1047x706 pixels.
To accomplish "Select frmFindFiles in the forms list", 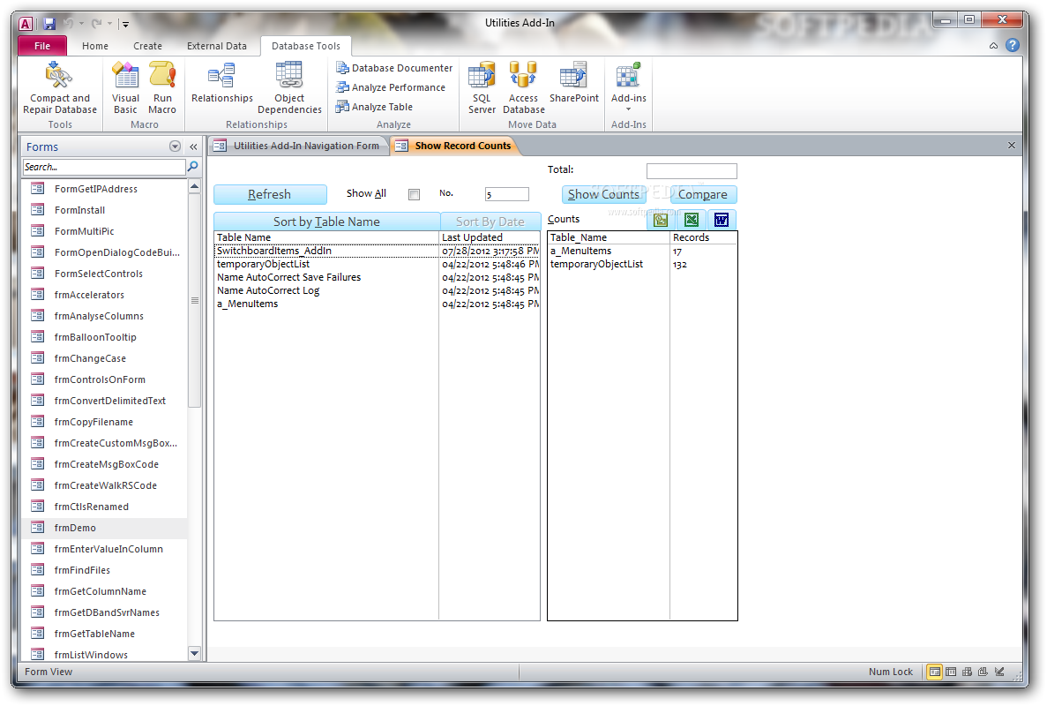I will pyautogui.click(x=105, y=570).
